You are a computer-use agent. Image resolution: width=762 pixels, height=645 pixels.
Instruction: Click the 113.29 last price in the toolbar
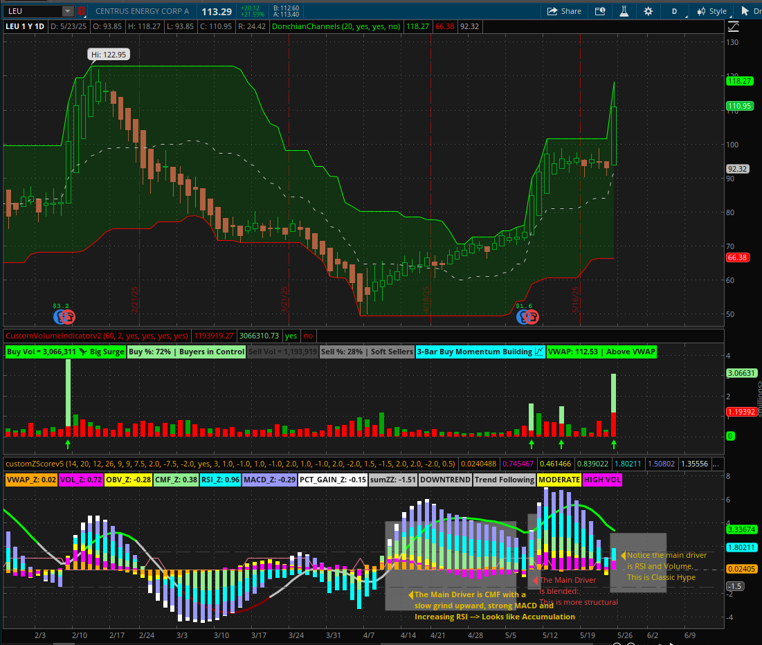[x=217, y=11]
